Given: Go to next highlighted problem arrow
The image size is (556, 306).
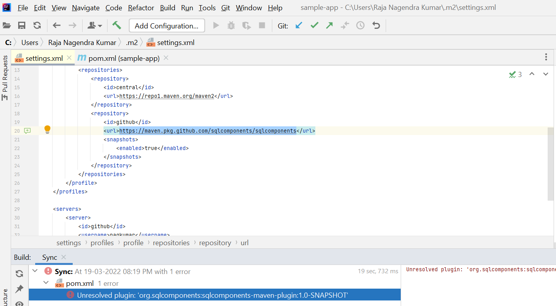Looking at the screenshot, I should (546, 74).
